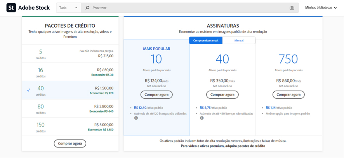Click Comprar agora under Pacotes de crédito

[70, 144]
